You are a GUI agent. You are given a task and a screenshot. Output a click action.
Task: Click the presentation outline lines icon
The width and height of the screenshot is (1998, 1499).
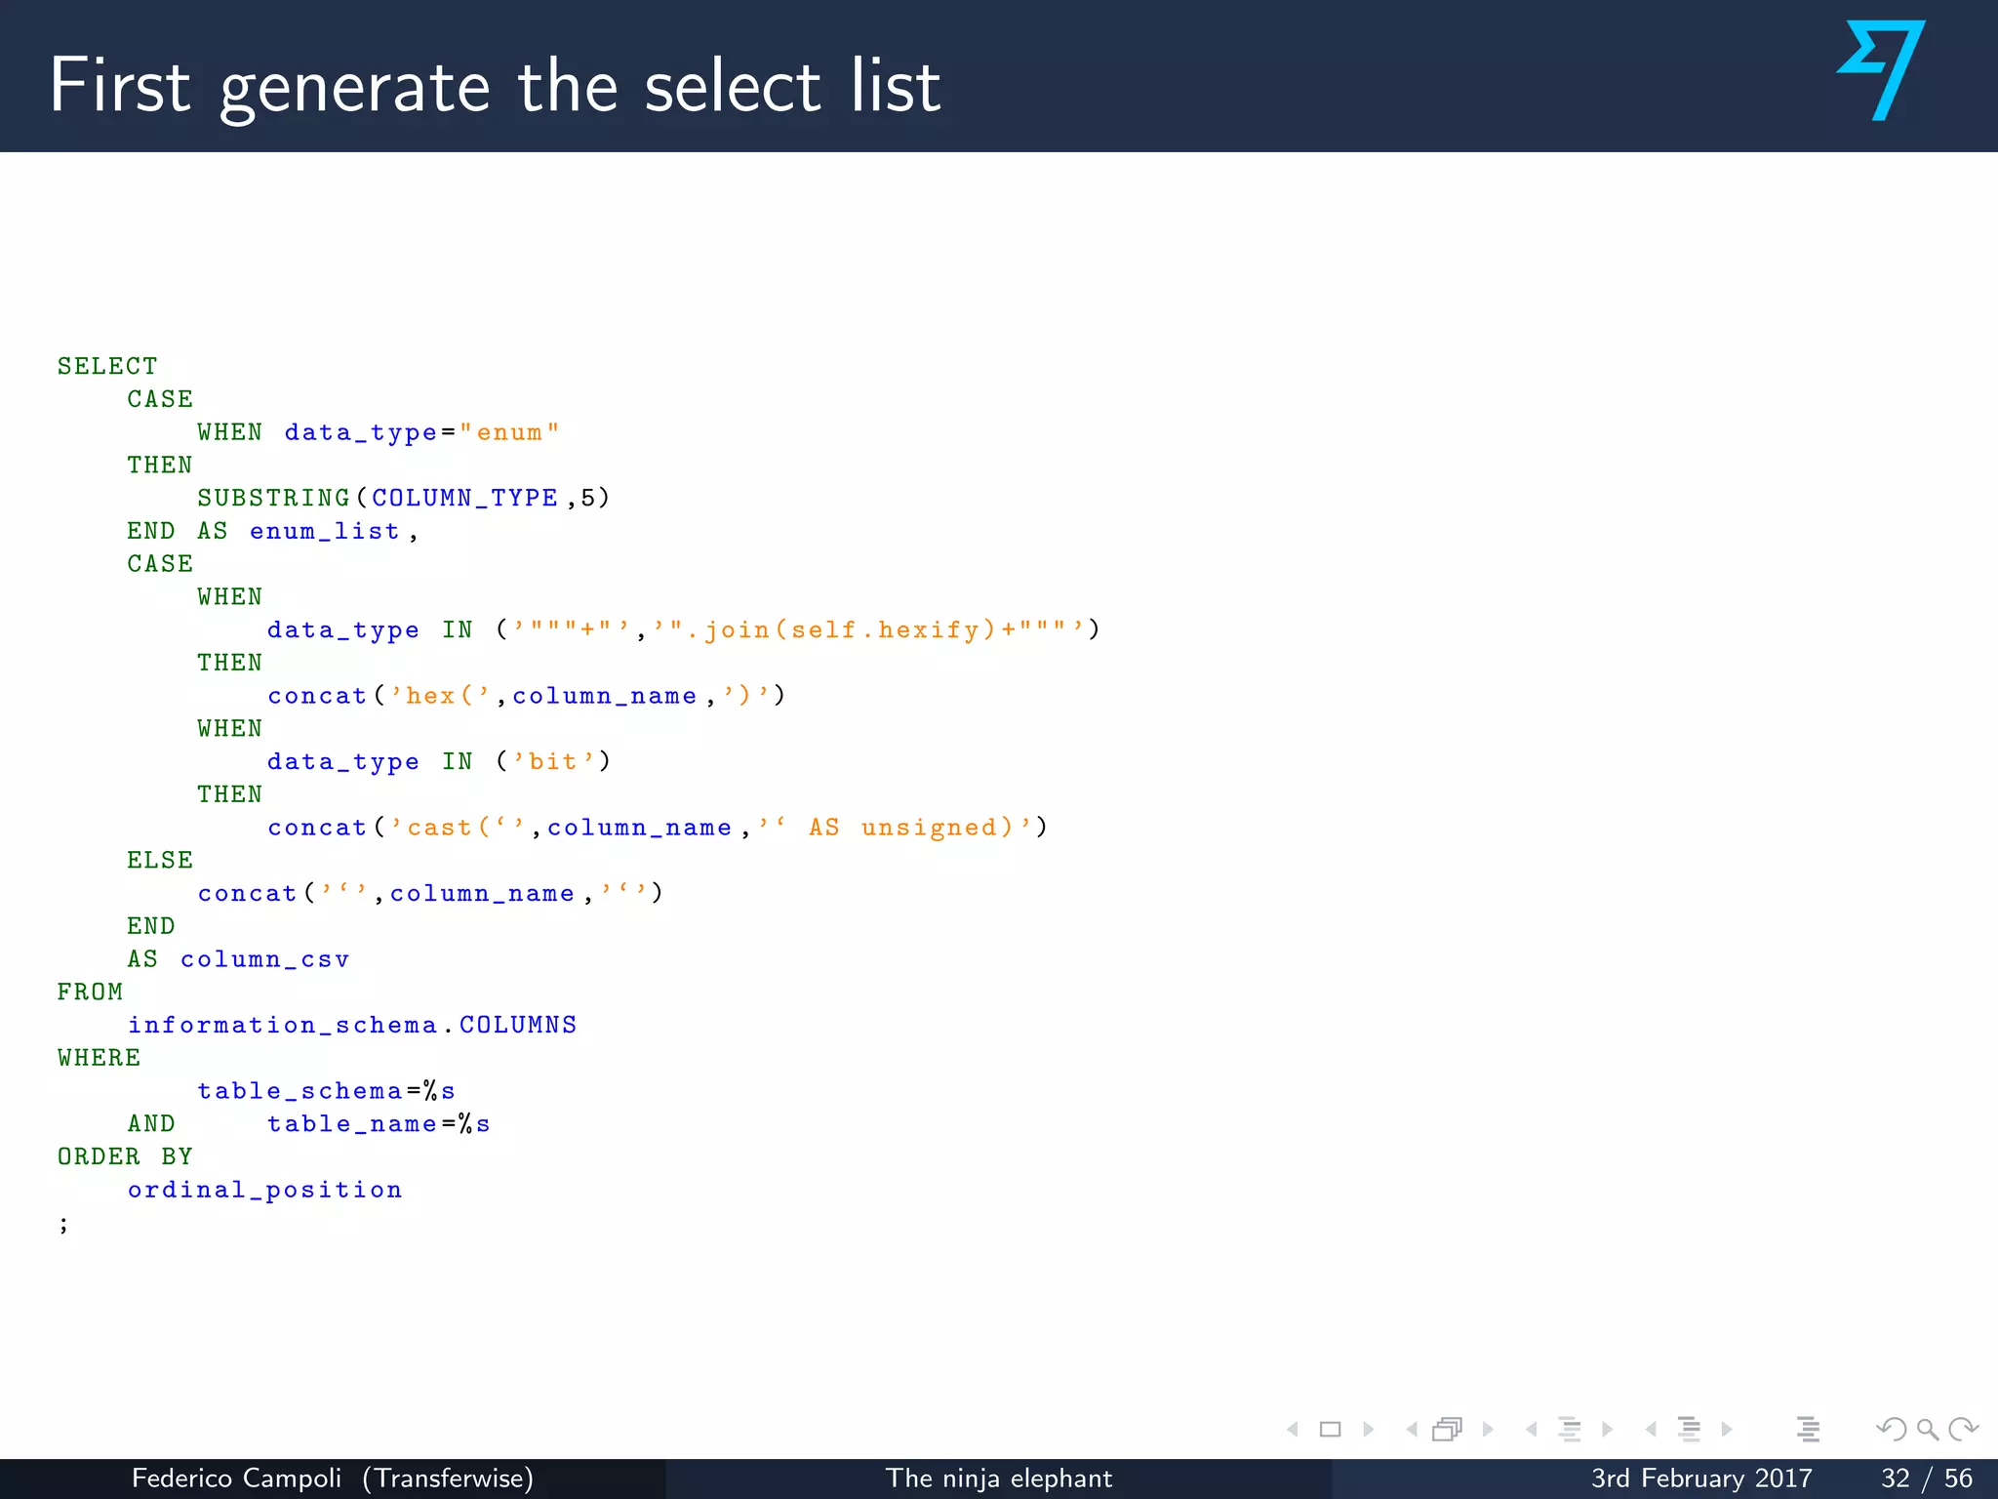1808,1430
